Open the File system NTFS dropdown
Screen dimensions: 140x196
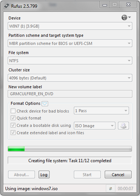point(70,61)
